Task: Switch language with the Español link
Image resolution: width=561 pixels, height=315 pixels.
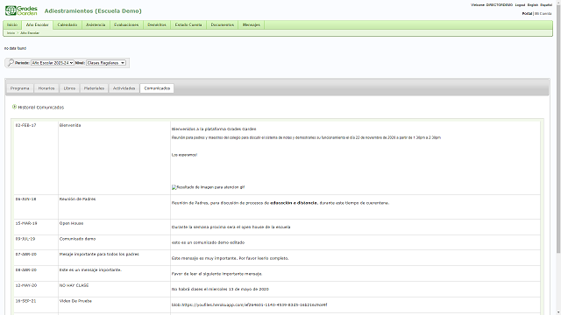Action: [x=546, y=5]
